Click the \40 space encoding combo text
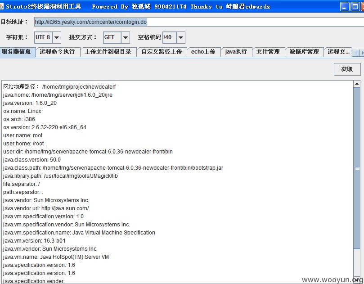Viewport: 364px width, 284px height. 170,37
